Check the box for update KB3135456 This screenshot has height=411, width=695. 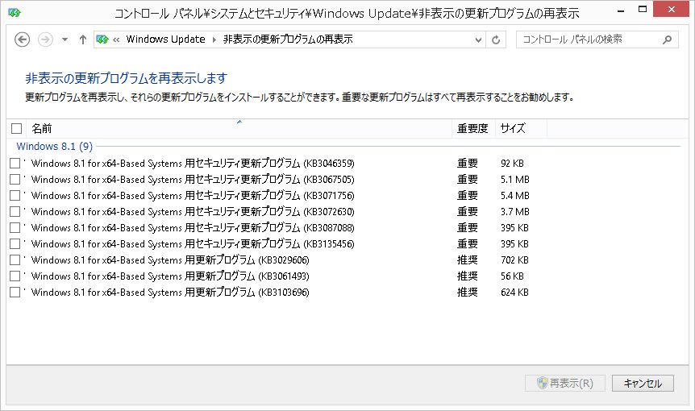pos(15,243)
